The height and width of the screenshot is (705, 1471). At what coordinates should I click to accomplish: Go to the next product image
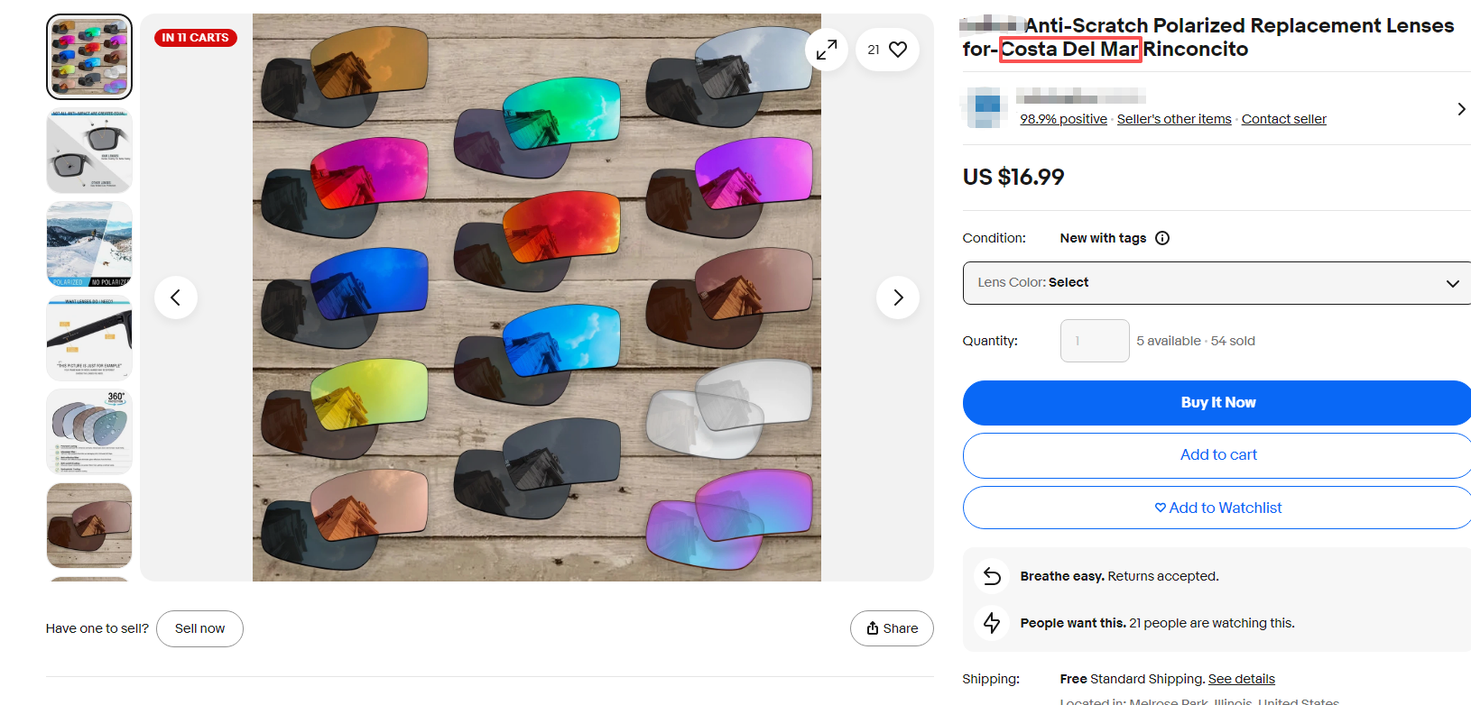[897, 298]
